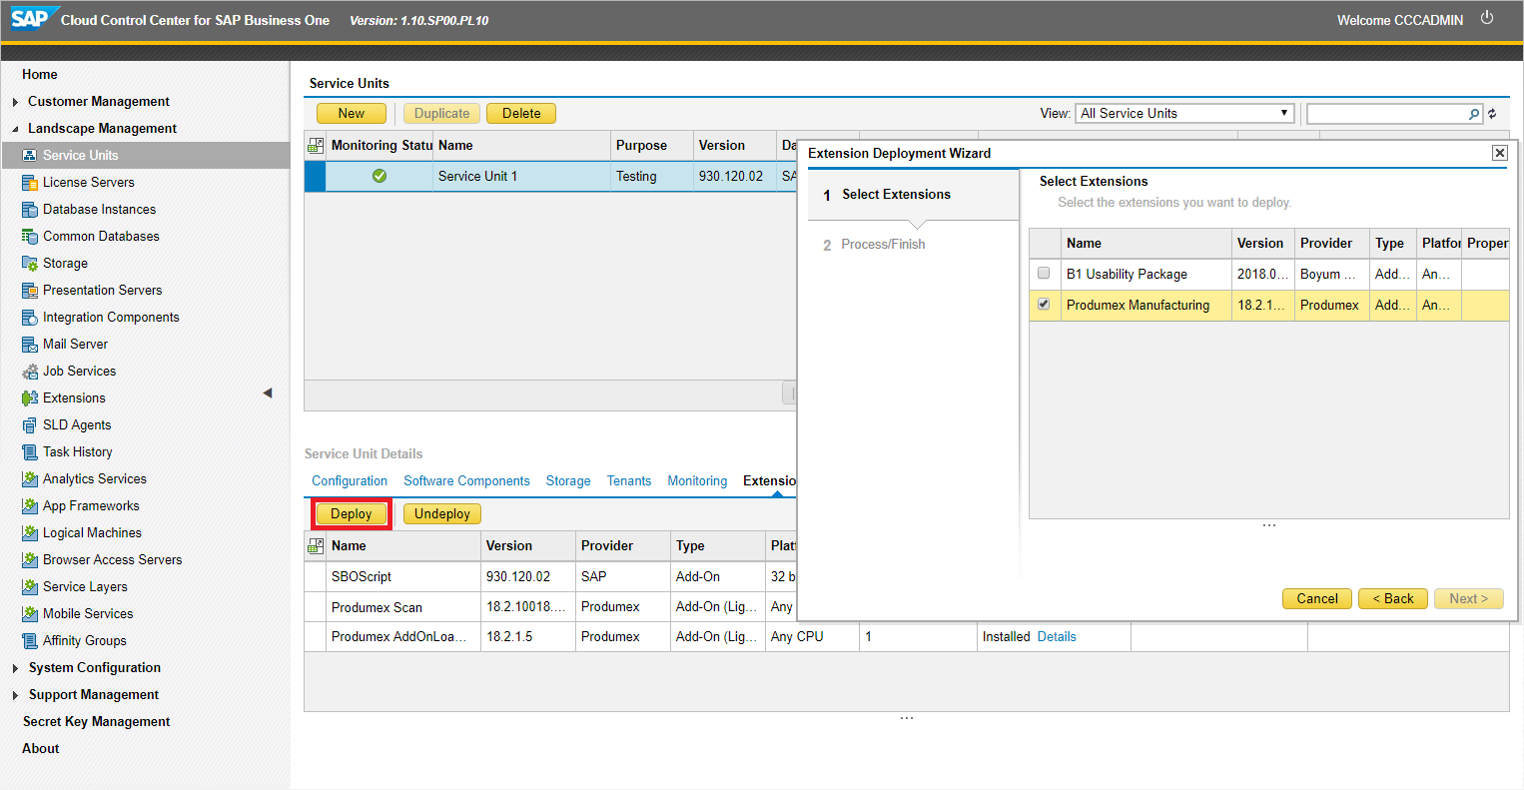1524x790 pixels.
Task: Uncheck the Produmex Manufacturing checkbox
Action: tap(1044, 304)
